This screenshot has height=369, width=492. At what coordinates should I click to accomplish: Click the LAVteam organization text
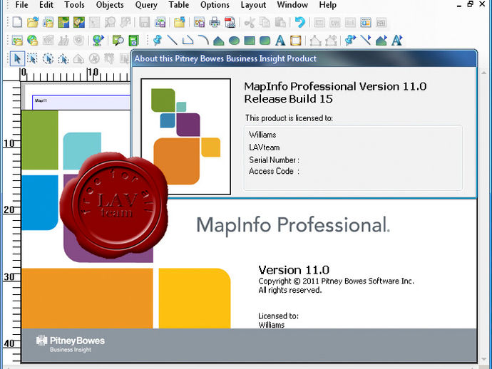[265, 147]
